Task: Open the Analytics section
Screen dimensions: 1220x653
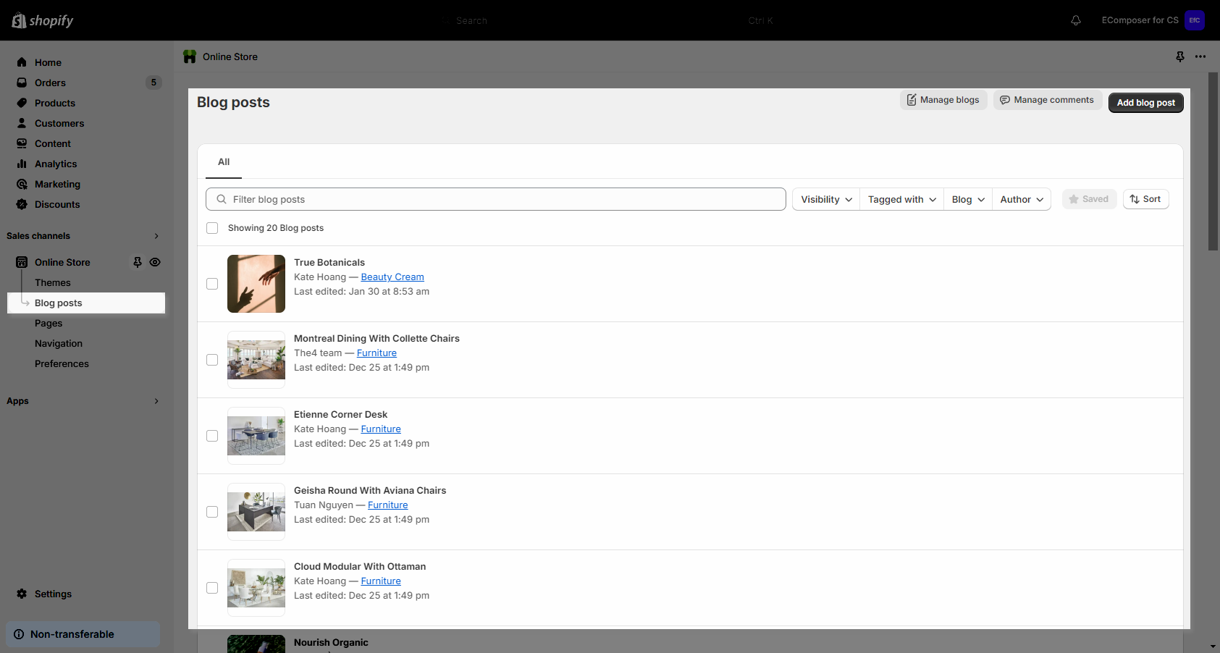Action: (x=55, y=164)
